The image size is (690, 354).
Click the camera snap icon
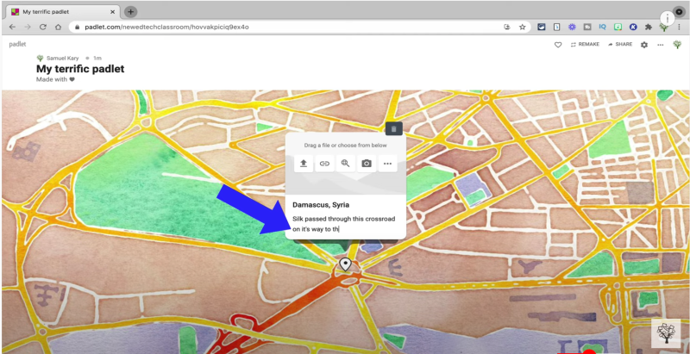367,164
